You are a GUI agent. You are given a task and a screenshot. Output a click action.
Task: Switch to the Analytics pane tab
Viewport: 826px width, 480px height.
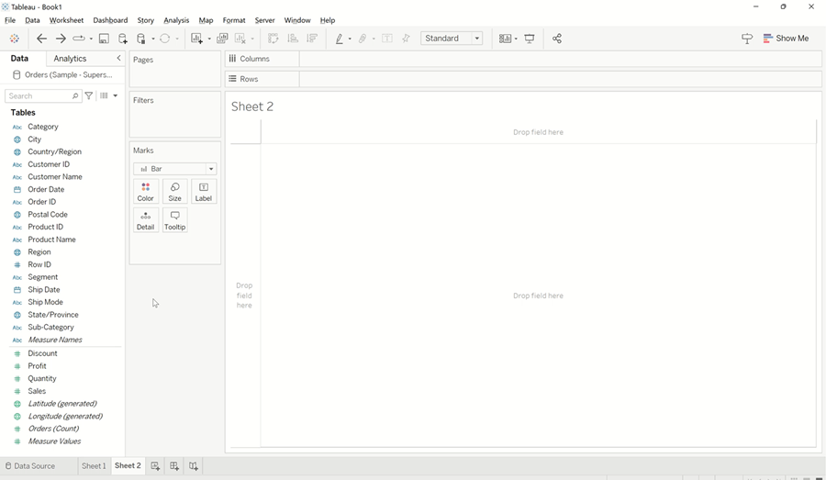(x=70, y=59)
